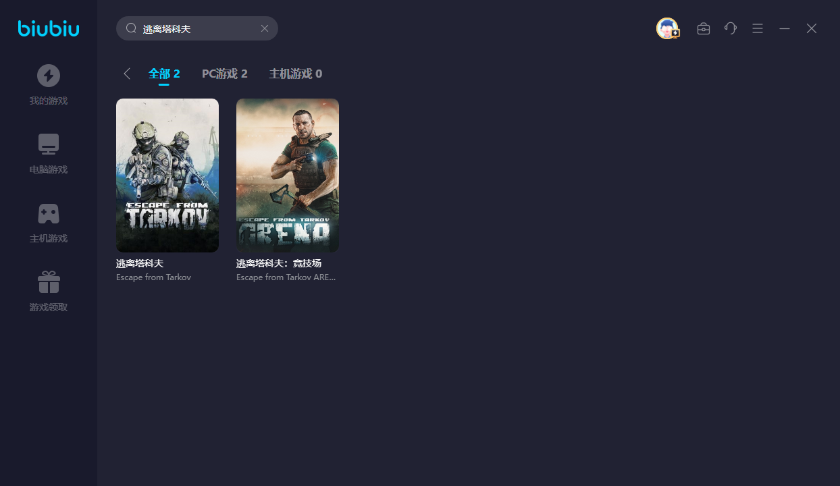Open 电脑游戏 monitor icon in sidebar
The width and height of the screenshot is (840, 486).
tap(49, 144)
